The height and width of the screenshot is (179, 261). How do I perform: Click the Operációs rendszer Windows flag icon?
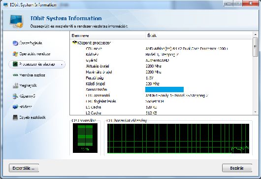coord(15,54)
